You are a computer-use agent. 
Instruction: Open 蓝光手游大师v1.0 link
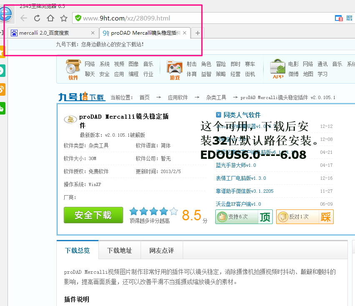click(x=236, y=166)
